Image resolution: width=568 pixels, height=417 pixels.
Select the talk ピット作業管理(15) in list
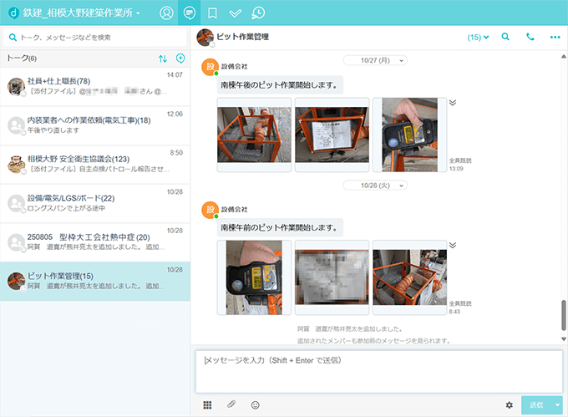pos(95,282)
